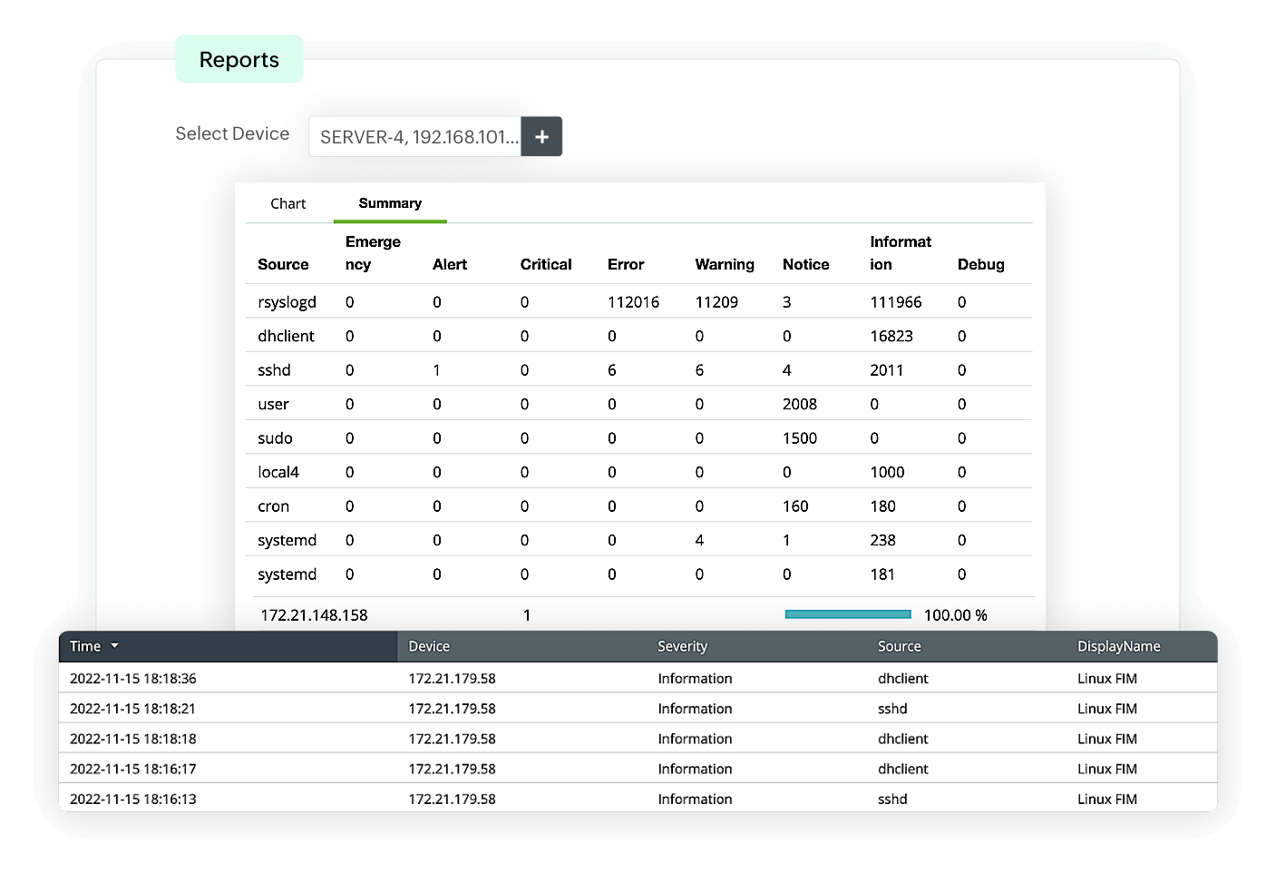1276x873 pixels.
Task: Open the rsyslogd Error count 112016
Action: pos(633,302)
